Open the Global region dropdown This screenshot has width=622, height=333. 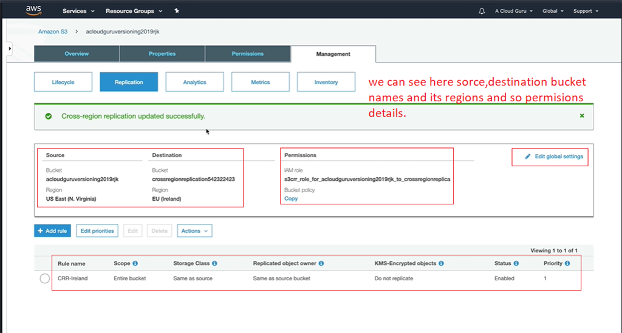[553, 11]
